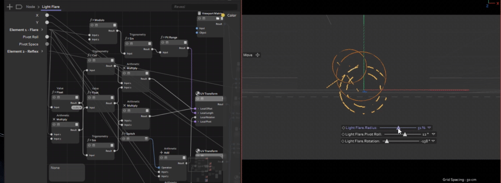
Task: Click the Light Flare.Pivot Roll slider handle
Action: (x=405, y=134)
